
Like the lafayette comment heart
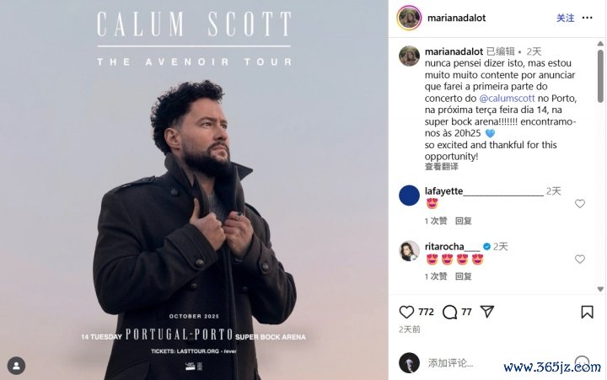[x=579, y=204]
